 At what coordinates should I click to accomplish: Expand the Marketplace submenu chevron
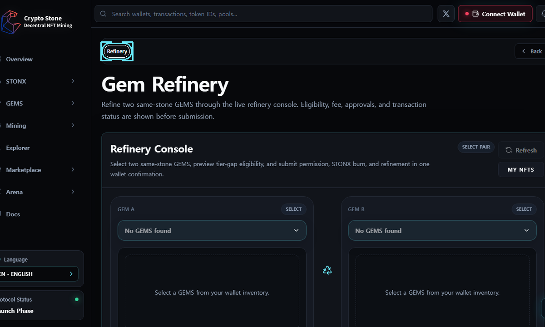(73, 169)
